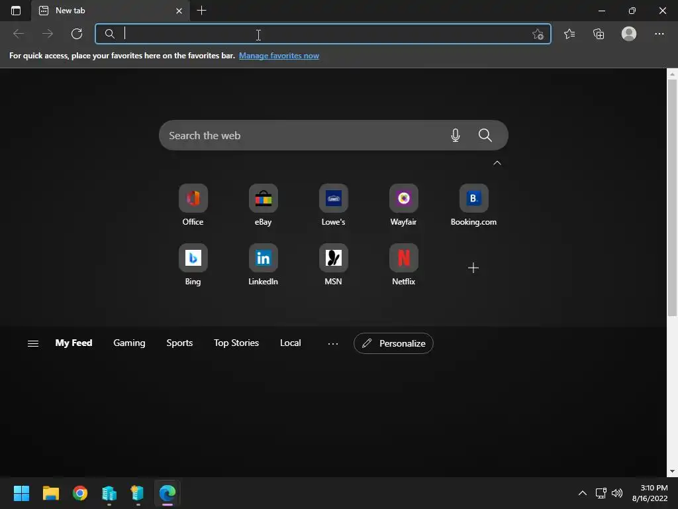
Task: Refresh the current page
Action: tap(77, 34)
